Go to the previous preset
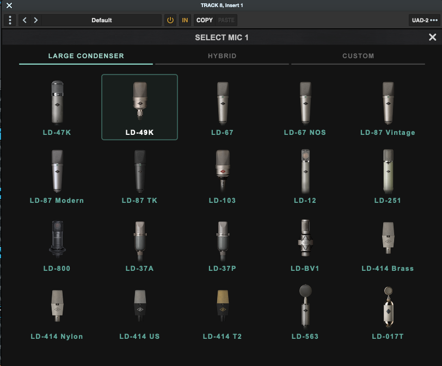Viewport: 442px width, 366px height. [24, 20]
